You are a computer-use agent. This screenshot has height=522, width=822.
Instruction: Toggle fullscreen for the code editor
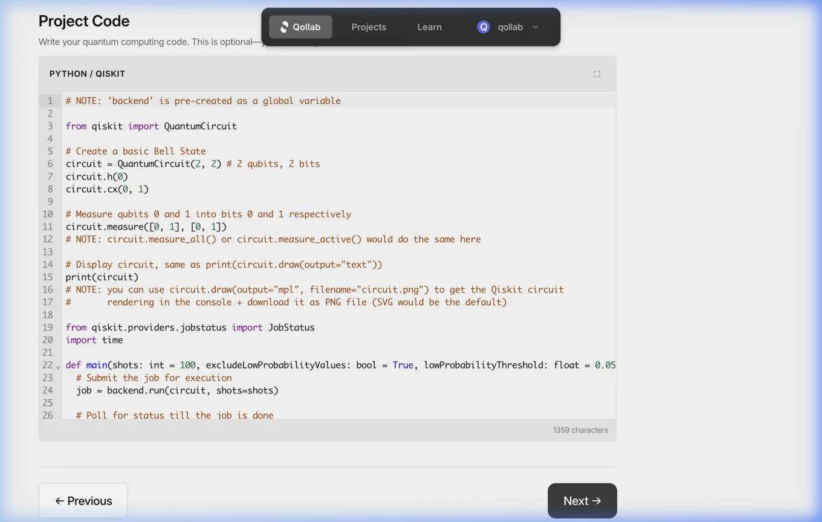click(x=597, y=74)
